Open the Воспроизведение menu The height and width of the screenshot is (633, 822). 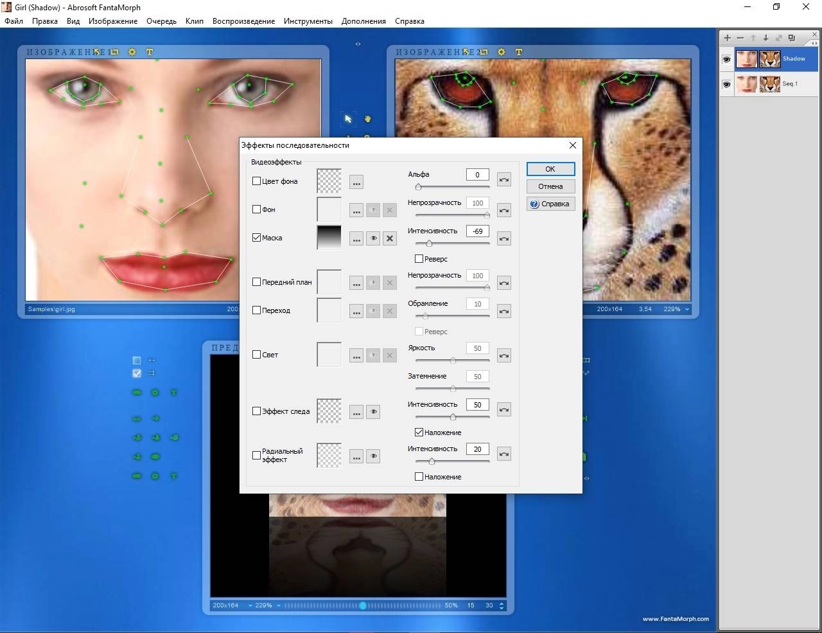click(x=243, y=21)
